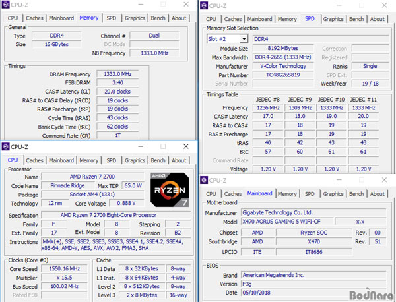Open Caches tab in the CPU window

(x=34, y=160)
